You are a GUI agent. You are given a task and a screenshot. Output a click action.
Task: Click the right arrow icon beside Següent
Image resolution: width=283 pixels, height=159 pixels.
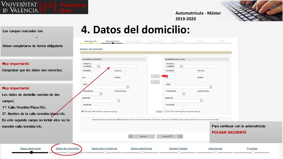181,136
